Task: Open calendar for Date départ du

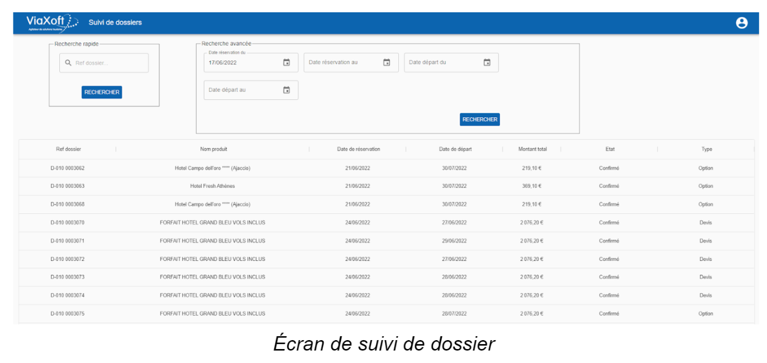Action: click(x=487, y=63)
